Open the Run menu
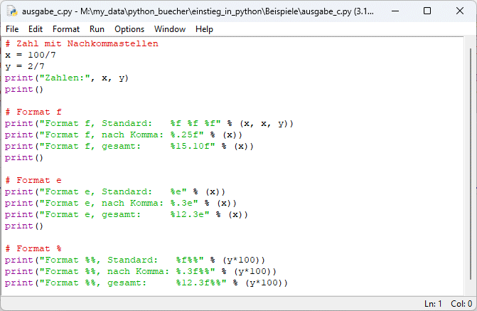477x311 pixels. (97, 29)
